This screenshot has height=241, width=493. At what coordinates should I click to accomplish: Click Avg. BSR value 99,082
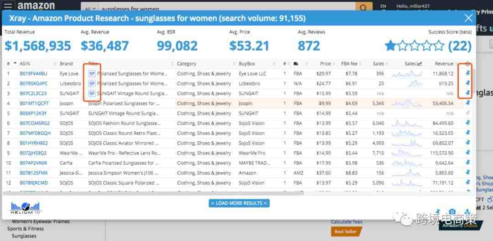177,46
